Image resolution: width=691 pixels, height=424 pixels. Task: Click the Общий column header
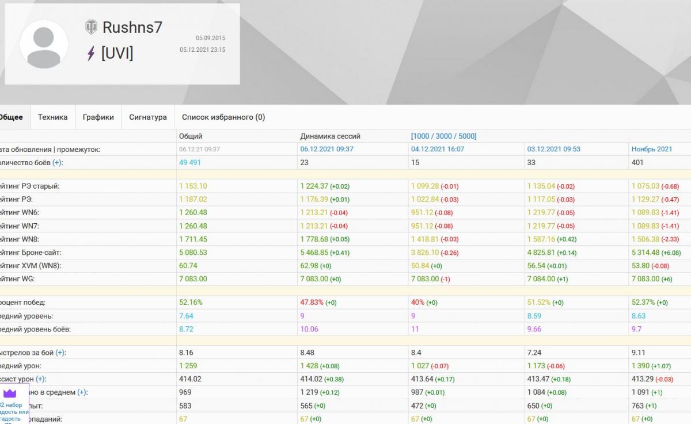pyautogui.click(x=191, y=136)
